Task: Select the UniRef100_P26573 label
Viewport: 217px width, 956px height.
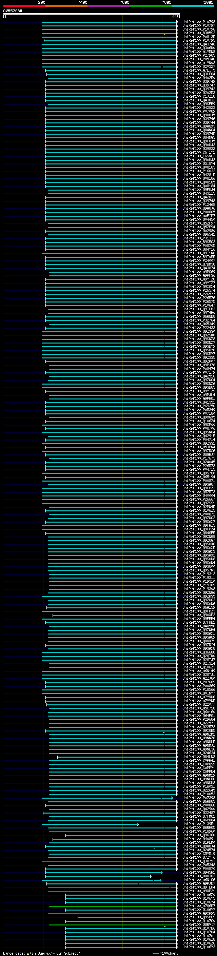Action: (199, 466)
